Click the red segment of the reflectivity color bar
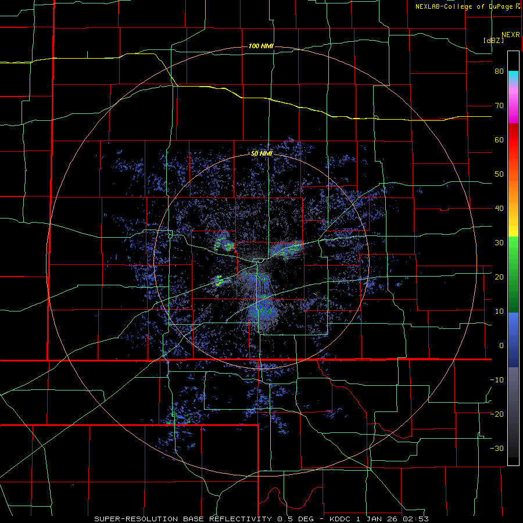This screenshot has height=523, width=523. 513,141
